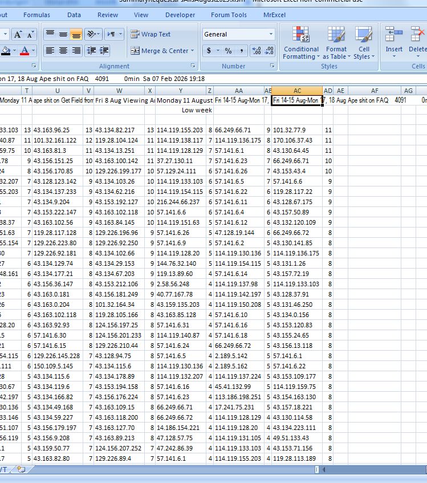Image resolution: width=427 pixels, height=483 pixels.
Task: Select cell with IP 43.163.96.25
Action: click(x=58, y=130)
